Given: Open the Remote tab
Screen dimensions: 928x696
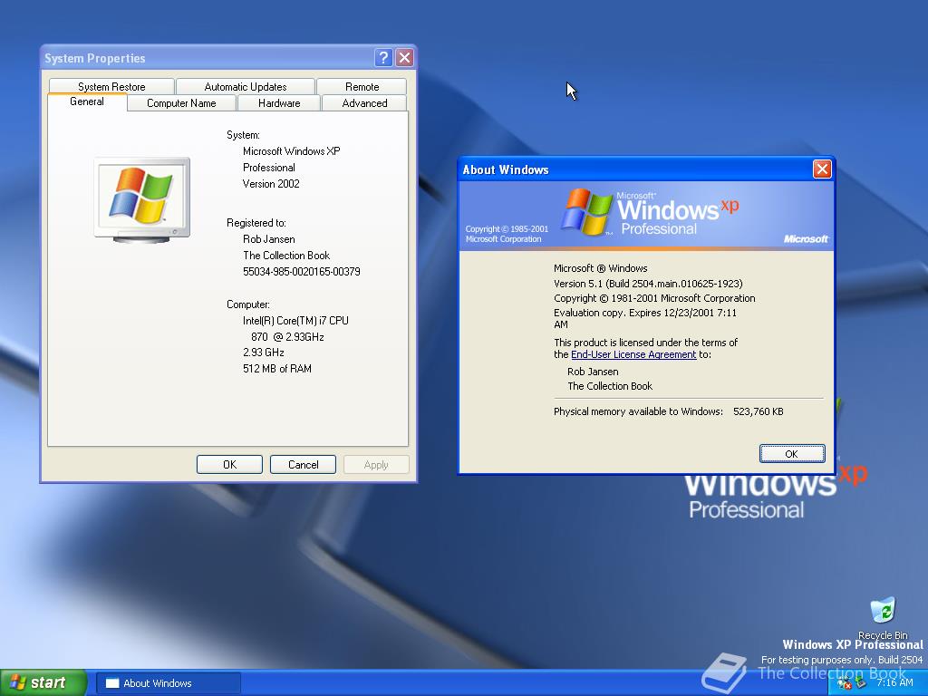Looking at the screenshot, I should (362, 86).
